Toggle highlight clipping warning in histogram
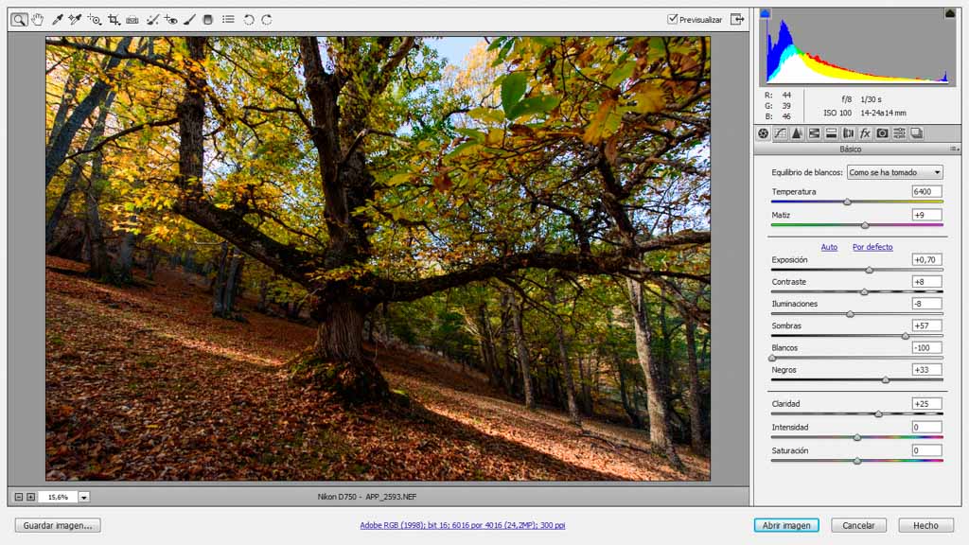Screen dimensions: 969x545 click(x=949, y=13)
